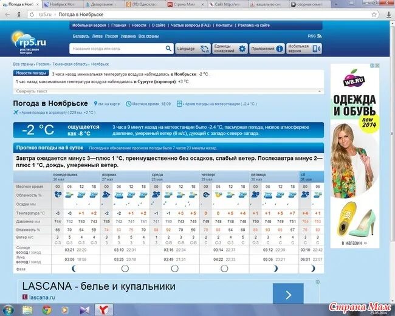Focus the city name search field
395x316 pixels.
[x=118, y=49]
